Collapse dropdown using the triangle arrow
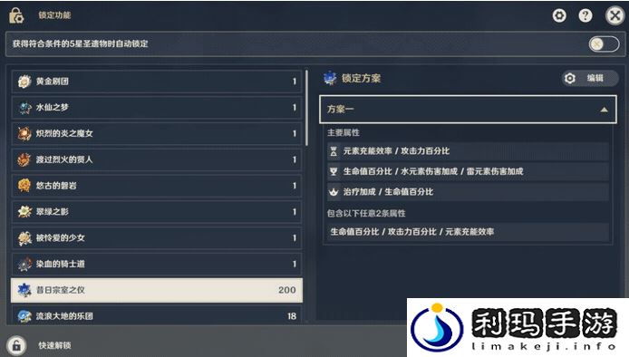Image resolution: width=629 pixels, height=357 pixels. (x=604, y=110)
